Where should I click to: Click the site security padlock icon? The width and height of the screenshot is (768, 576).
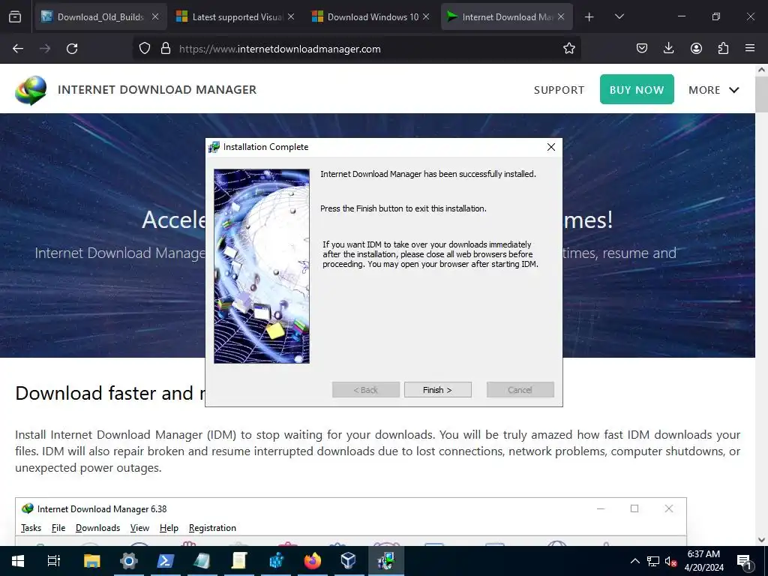(166, 49)
